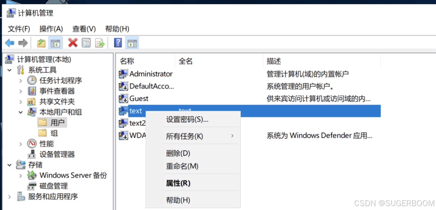Viewport: 436px width, 210px height.
Task: Expand the 服务和应用程序 tree node
Action: coord(10,196)
